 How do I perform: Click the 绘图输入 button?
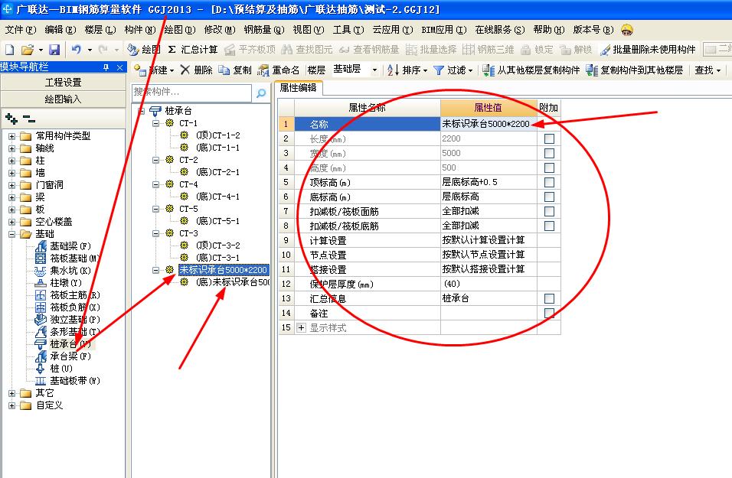point(63,99)
